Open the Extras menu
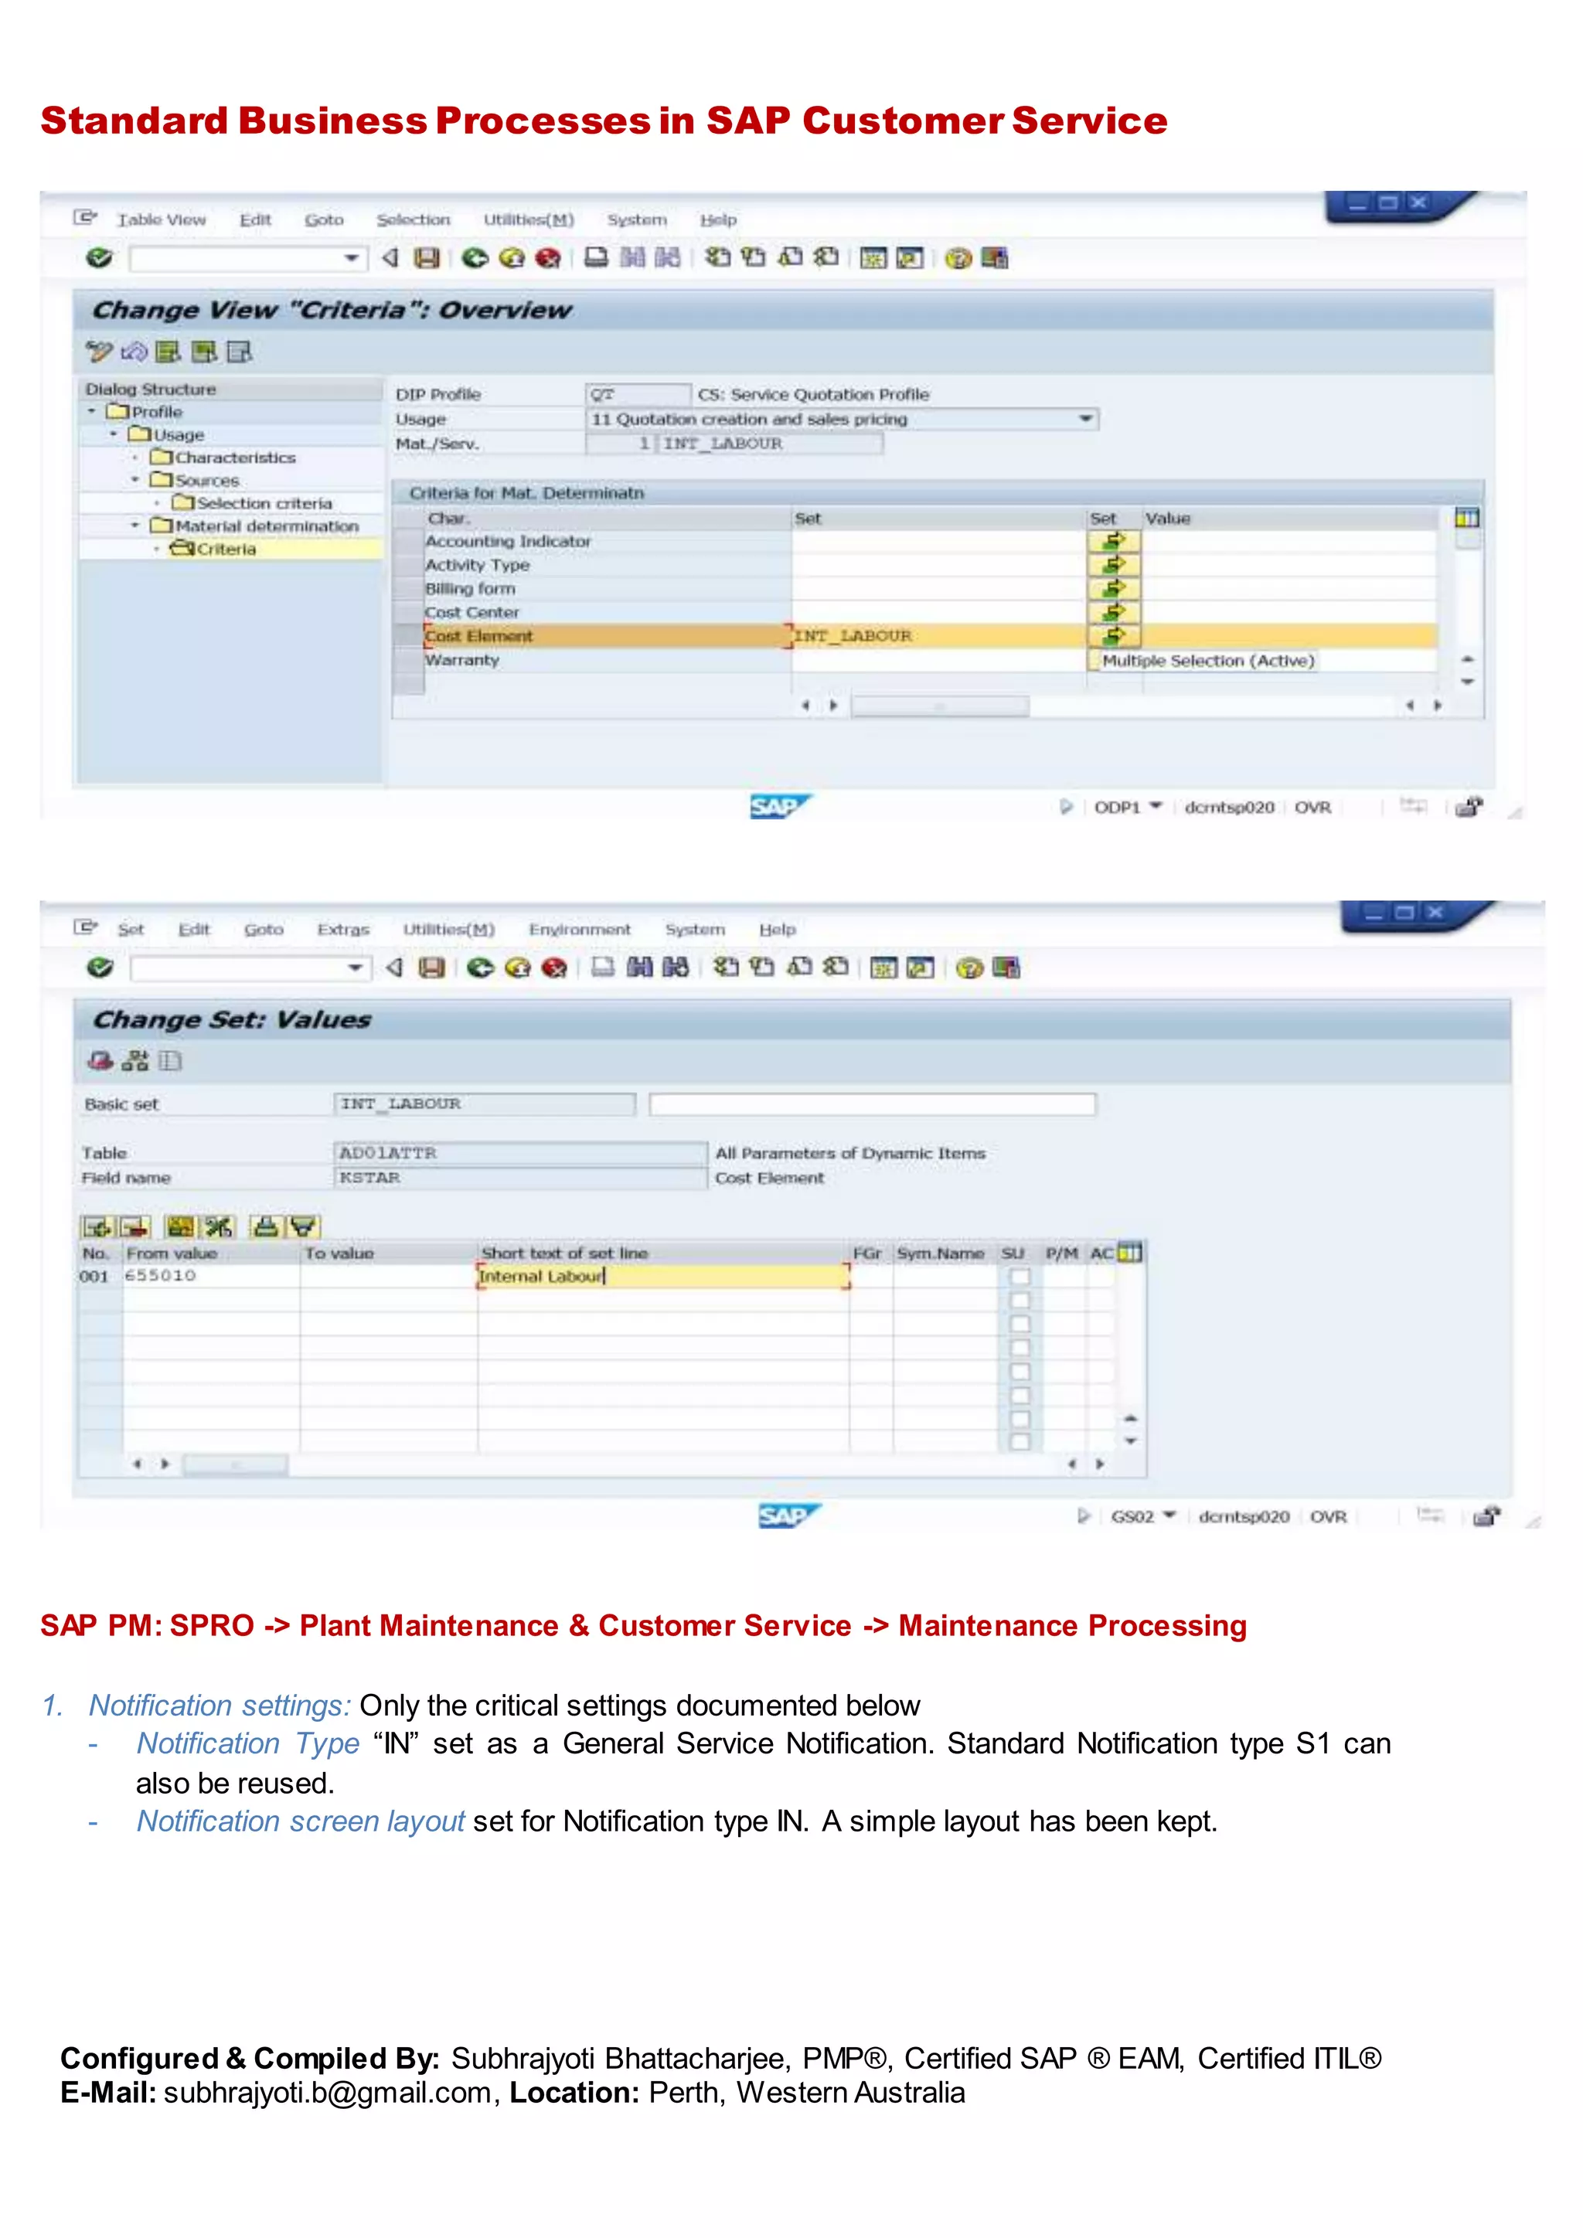The width and height of the screenshot is (1583, 2238). (x=343, y=930)
